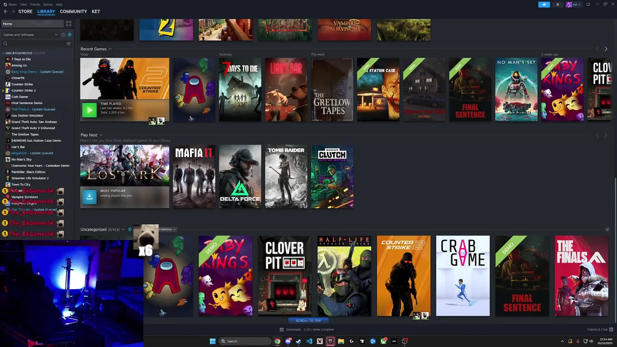Open Tomb Raider cover in Play Next
Image resolution: width=617 pixels, height=347 pixels.
[286, 177]
